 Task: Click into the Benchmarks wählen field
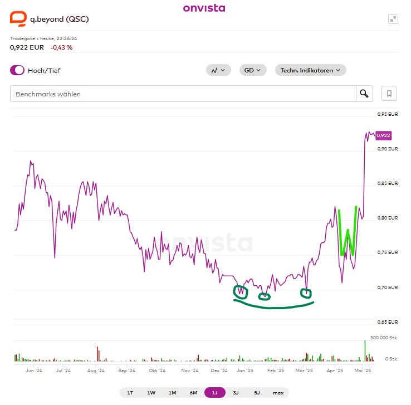183,94
